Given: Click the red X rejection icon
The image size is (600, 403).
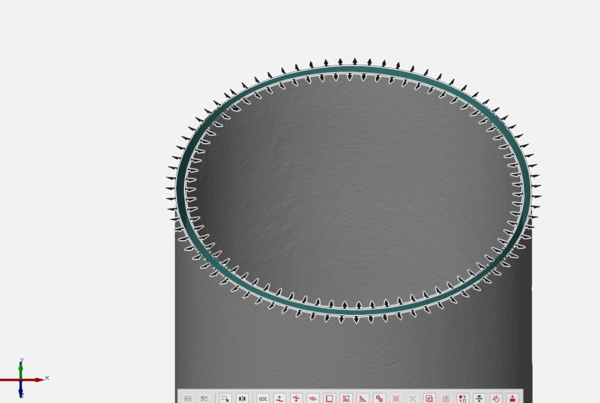Looking at the screenshot, I should tap(447, 397).
